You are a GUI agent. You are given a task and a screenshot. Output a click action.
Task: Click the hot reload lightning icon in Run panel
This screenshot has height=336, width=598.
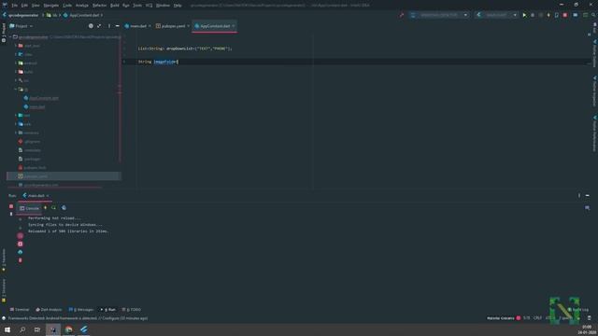[46, 208]
